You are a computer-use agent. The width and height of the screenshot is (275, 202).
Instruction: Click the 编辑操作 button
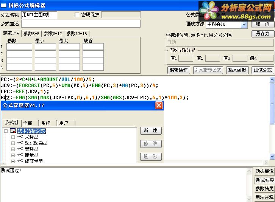[x=178, y=70]
